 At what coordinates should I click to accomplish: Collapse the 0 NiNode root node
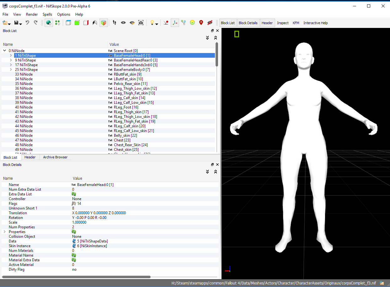point(5,50)
